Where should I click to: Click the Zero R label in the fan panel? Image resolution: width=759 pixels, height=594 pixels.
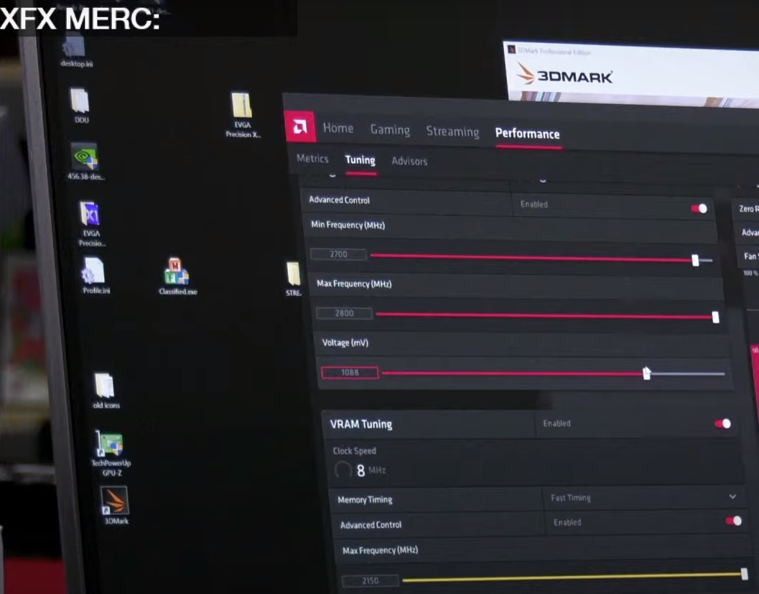coord(748,208)
